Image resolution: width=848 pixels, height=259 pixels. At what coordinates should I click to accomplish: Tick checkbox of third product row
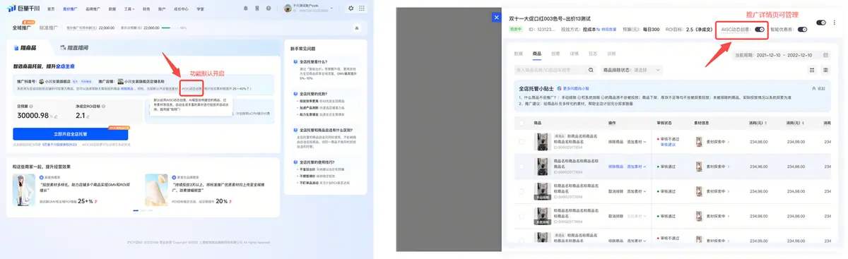point(522,191)
